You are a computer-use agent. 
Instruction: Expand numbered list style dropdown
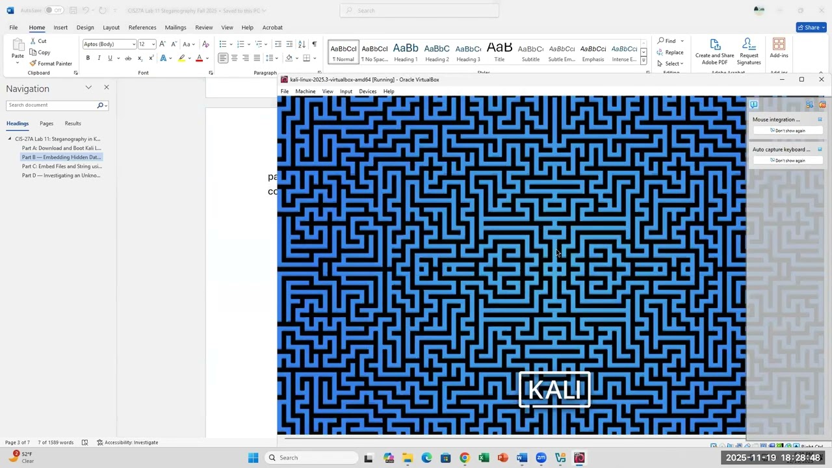click(248, 44)
